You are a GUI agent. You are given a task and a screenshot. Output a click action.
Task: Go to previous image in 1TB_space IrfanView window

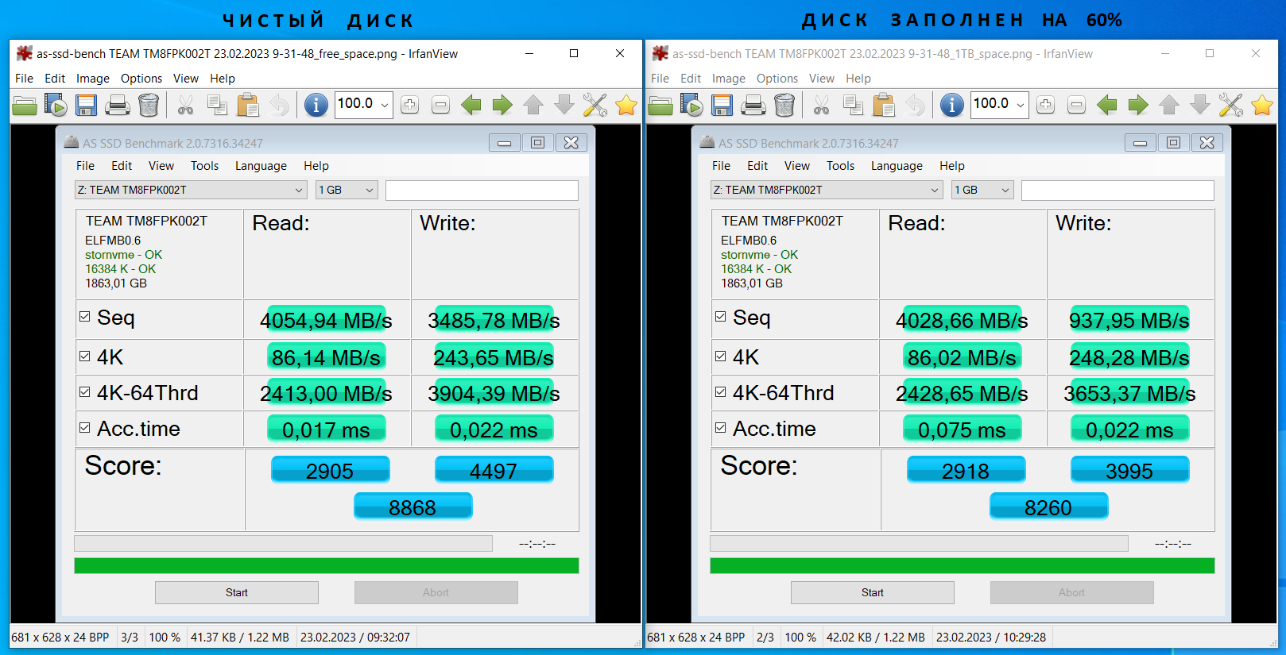(1107, 105)
